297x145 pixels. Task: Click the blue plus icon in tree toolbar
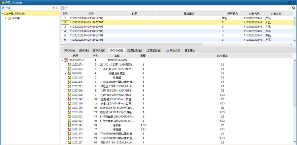54,7
